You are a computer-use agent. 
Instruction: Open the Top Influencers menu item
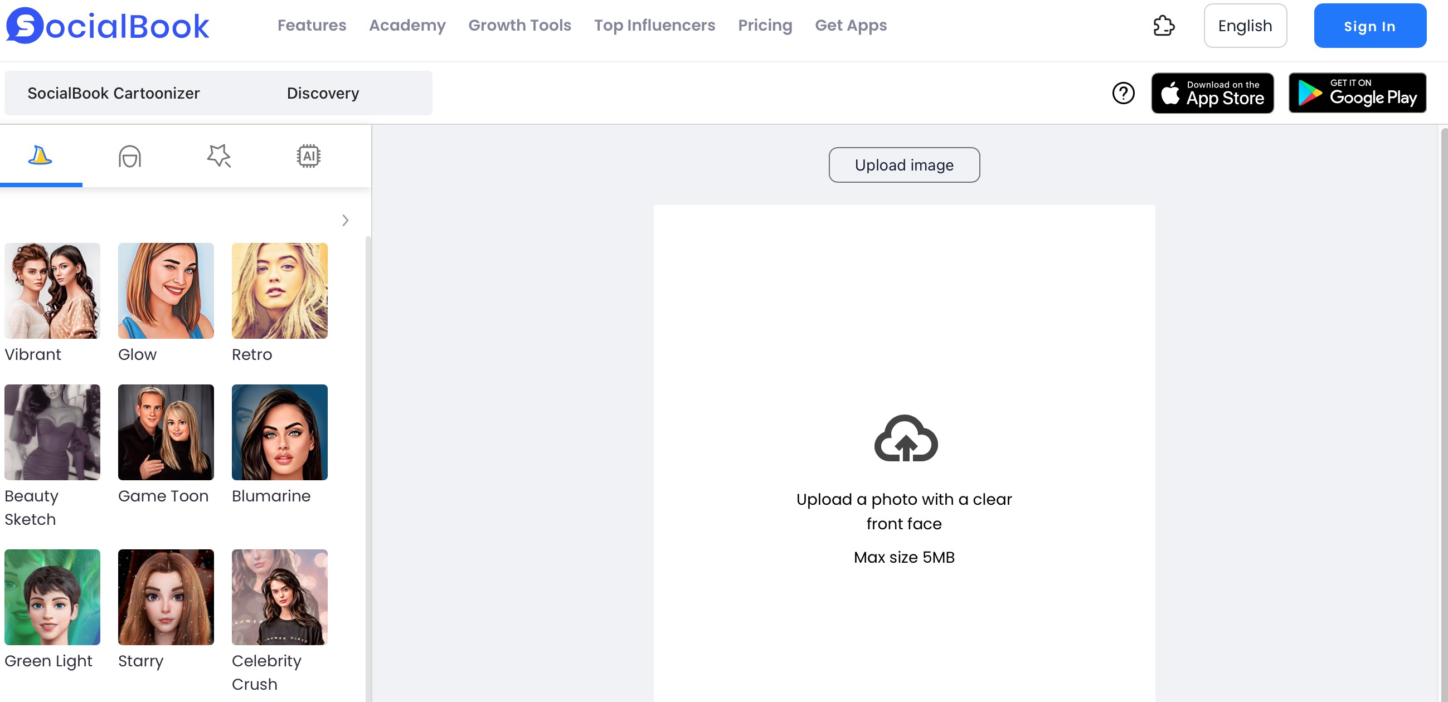point(655,25)
